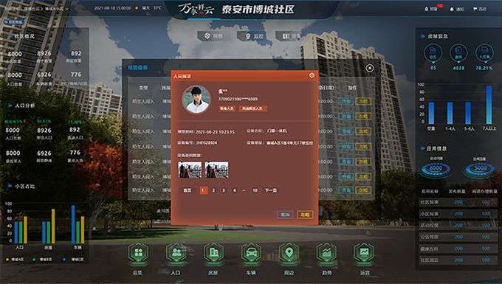
Task: Toggle the blue legend item in 小区占比
Action: click(73, 260)
